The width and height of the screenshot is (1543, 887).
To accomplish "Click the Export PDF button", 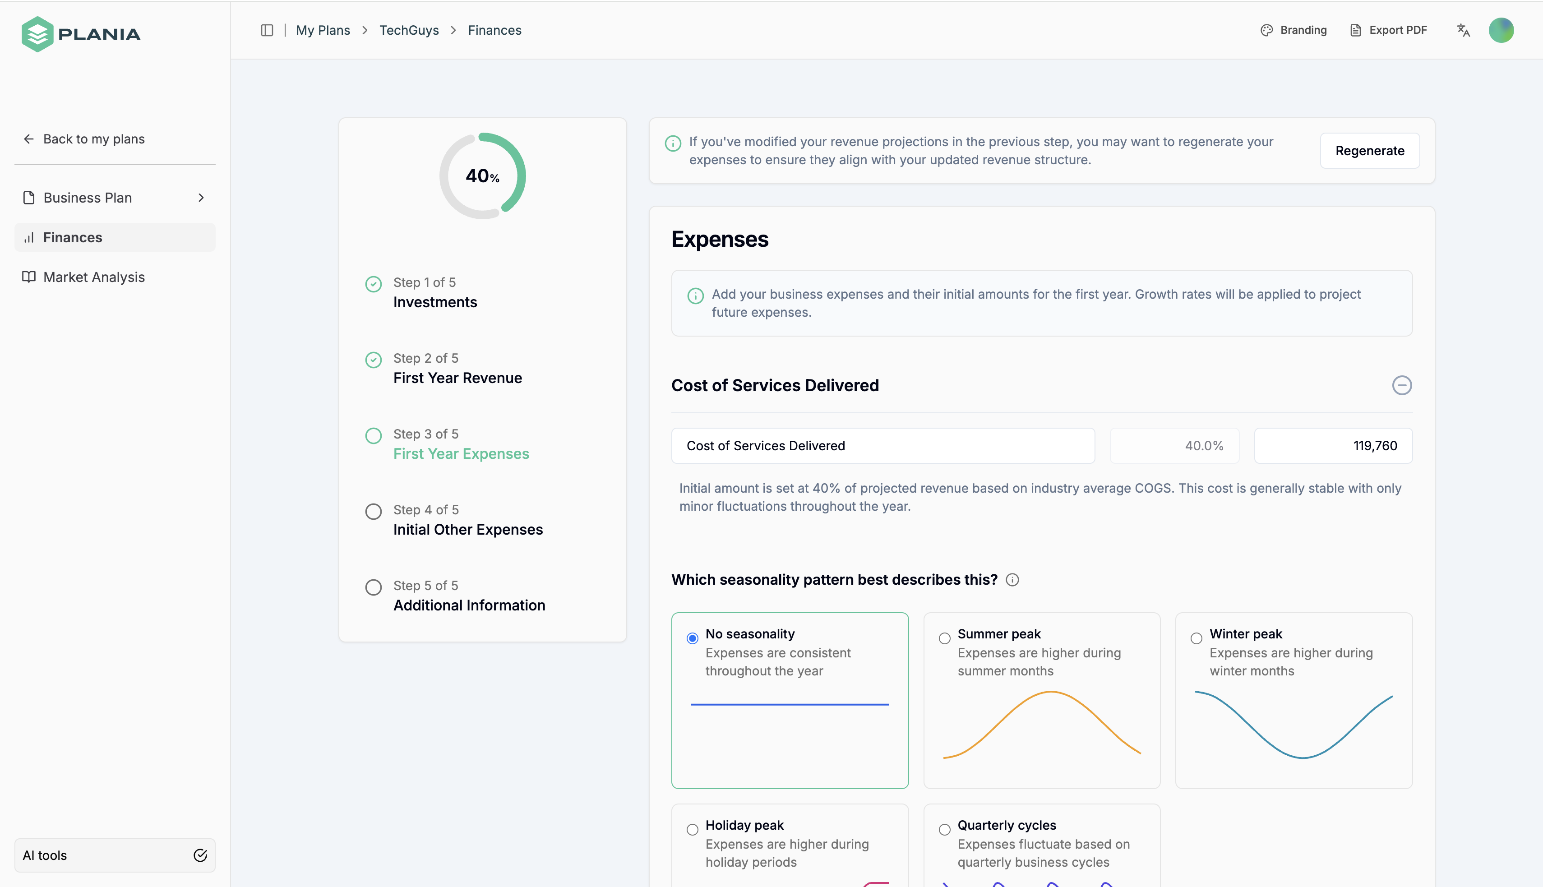I will click(1388, 30).
